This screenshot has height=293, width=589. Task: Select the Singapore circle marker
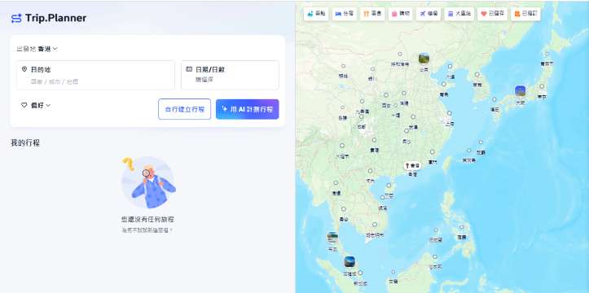coord(360,273)
